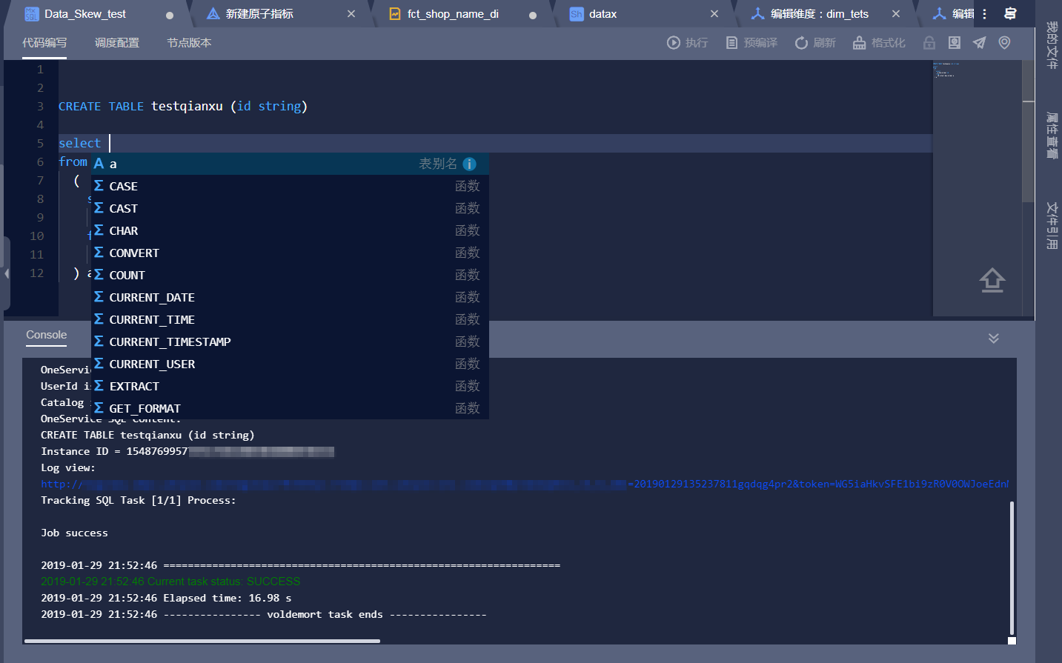This screenshot has width=1062, height=663.
Task: Choose CURRENT_DATE function suggestion
Action: click(x=290, y=297)
